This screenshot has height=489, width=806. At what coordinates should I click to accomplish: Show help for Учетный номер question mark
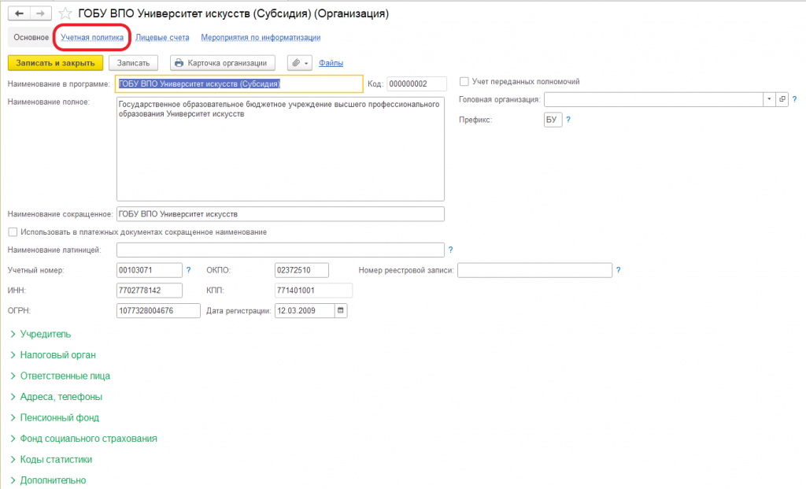(189, 270)
